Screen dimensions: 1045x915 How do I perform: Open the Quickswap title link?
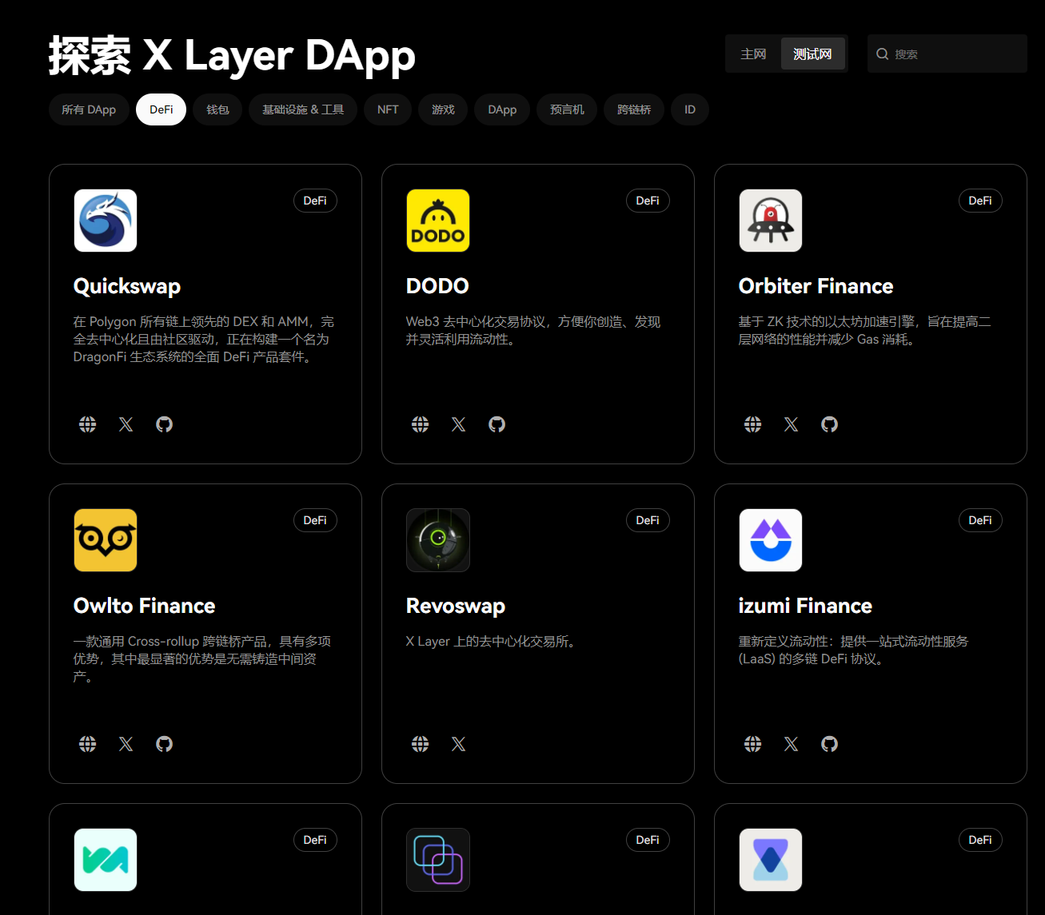[127, 286]
